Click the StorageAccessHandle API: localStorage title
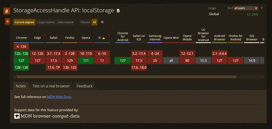This screenshot has width=272, height=129. pos(64,10)
